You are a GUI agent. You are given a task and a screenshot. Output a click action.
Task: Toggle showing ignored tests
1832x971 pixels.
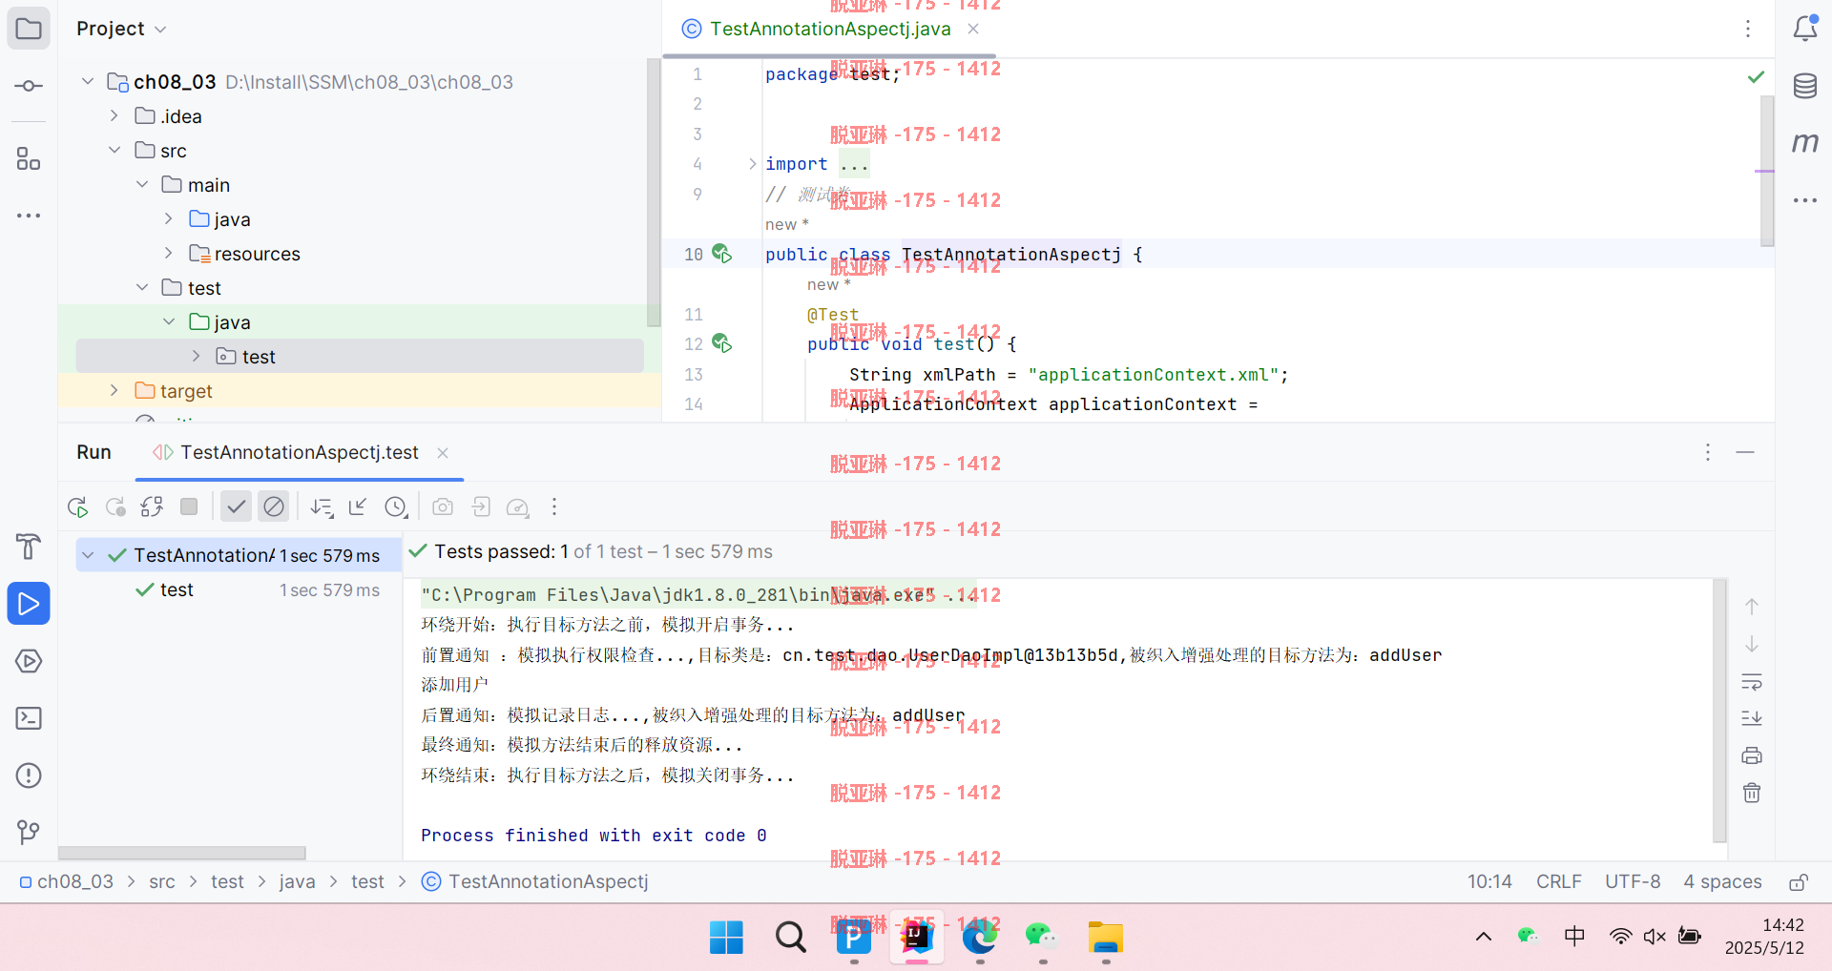(x=274, y=506)
